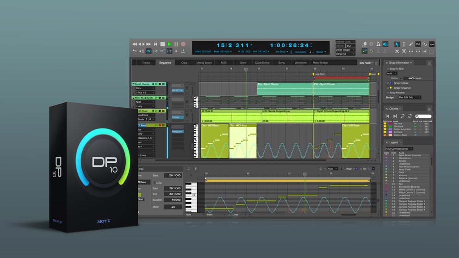
Task: Open the Legend panel title dropdown
Action: coord(395,142)
